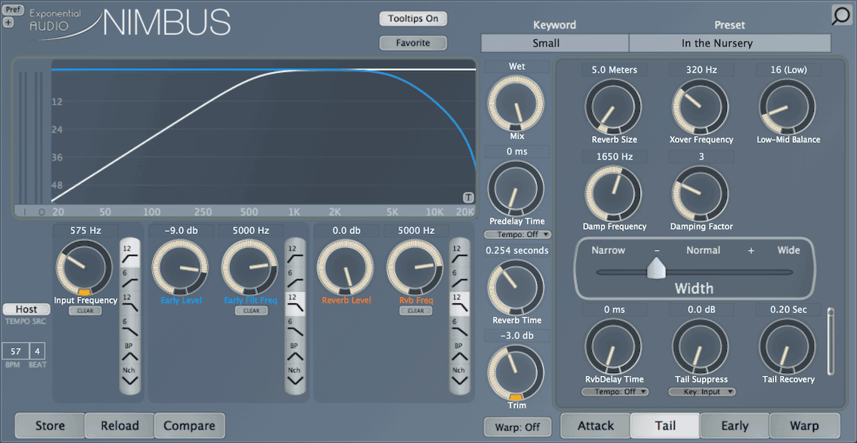The image size is (857, 443).
Task: Click the plus button under Pref
Action: point(9,22)
